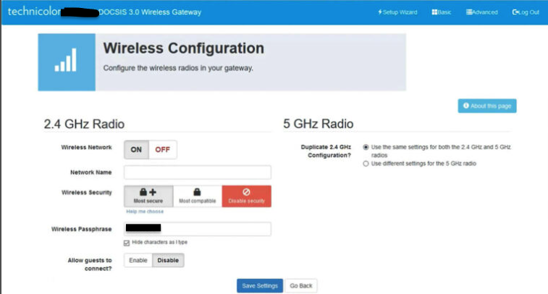Viewport: 548px width, 294px height.
Task: Focus the Network Name field
Action: [198, 172]
